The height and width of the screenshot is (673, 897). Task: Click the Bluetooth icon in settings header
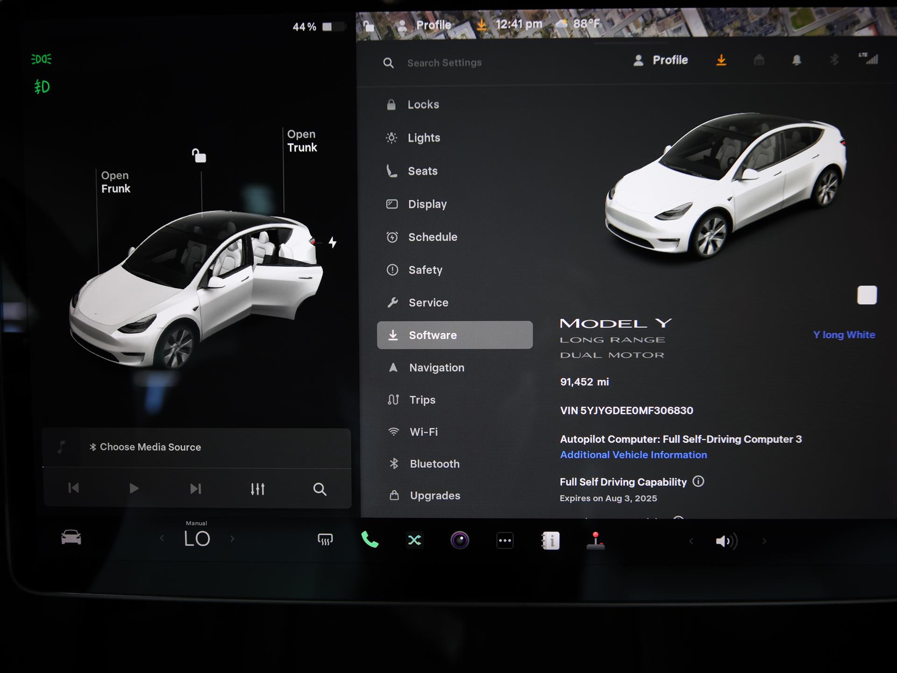click(x=834, y=60)
